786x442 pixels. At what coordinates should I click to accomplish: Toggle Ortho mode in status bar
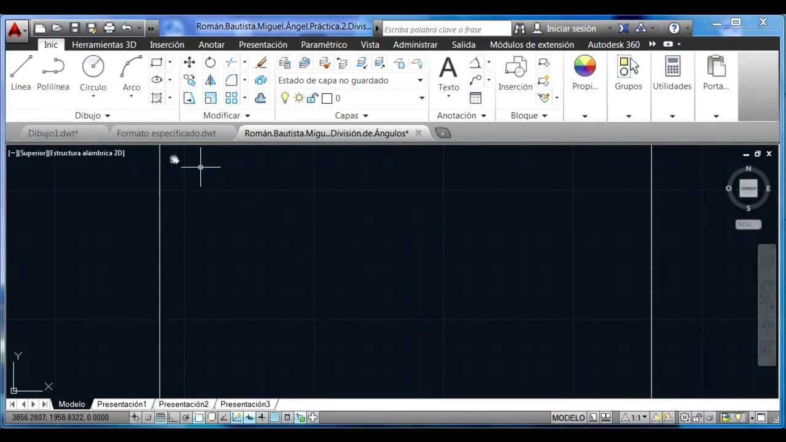(173, 418)
